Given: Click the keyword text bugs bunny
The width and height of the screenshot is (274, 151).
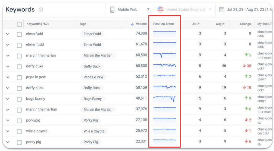Looking at the screenshot, I should point(36,99).
